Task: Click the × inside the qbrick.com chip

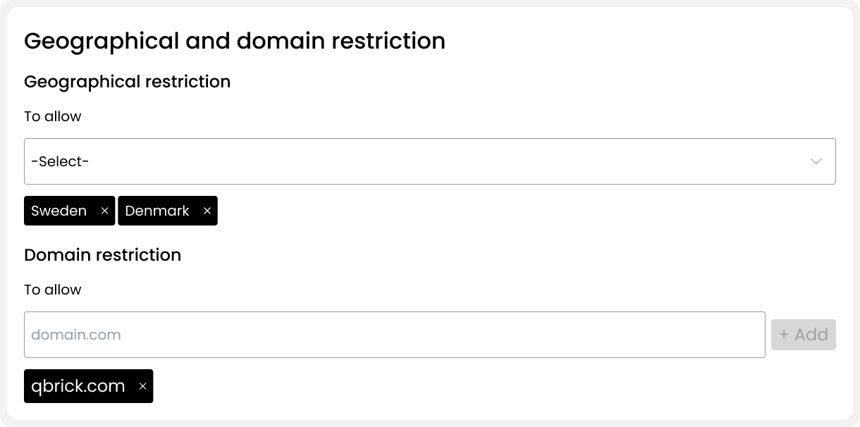Action: pyautogui.click(x=142, y=386)
